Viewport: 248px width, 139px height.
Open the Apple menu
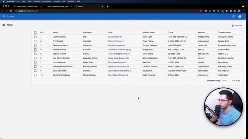pos(3,2)
